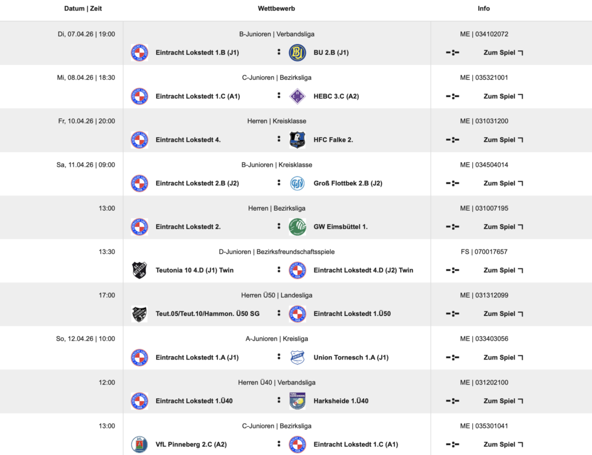Click the HFC Falke 2. club logo
Viewport: 592px width, 455px height.
pos(297,140)
